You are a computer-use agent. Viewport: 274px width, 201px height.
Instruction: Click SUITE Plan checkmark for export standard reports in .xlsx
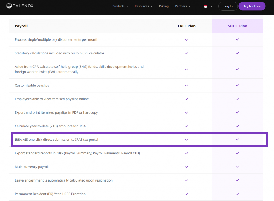tap(238, 153)
